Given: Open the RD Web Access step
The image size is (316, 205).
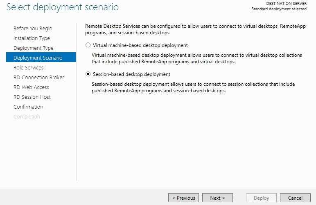Looking at the screenshot, I should 31,87.
